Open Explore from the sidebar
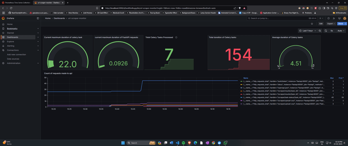Image resolution: width=348 pixels, height=146 pixels. coord(10,42)
